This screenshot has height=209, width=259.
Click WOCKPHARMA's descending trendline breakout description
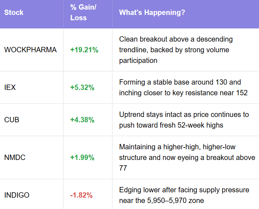[176, 50]
